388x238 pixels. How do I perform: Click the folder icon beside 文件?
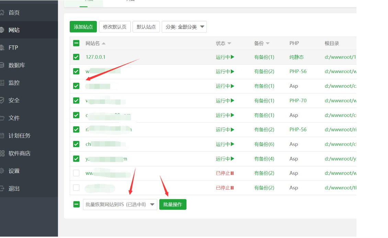[x=2, y=118]
